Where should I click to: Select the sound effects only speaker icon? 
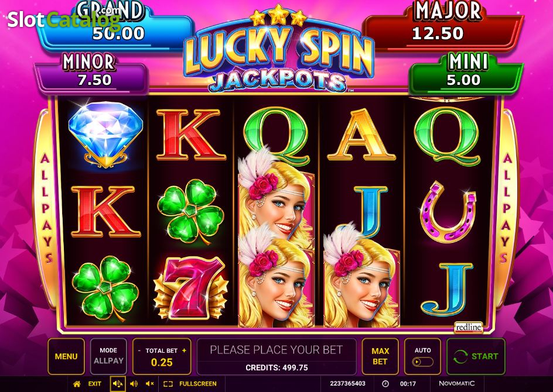tap(134, 384)
